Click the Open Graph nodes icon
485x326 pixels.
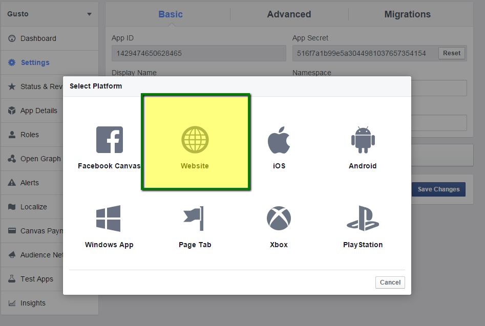[x=12, y=159]
